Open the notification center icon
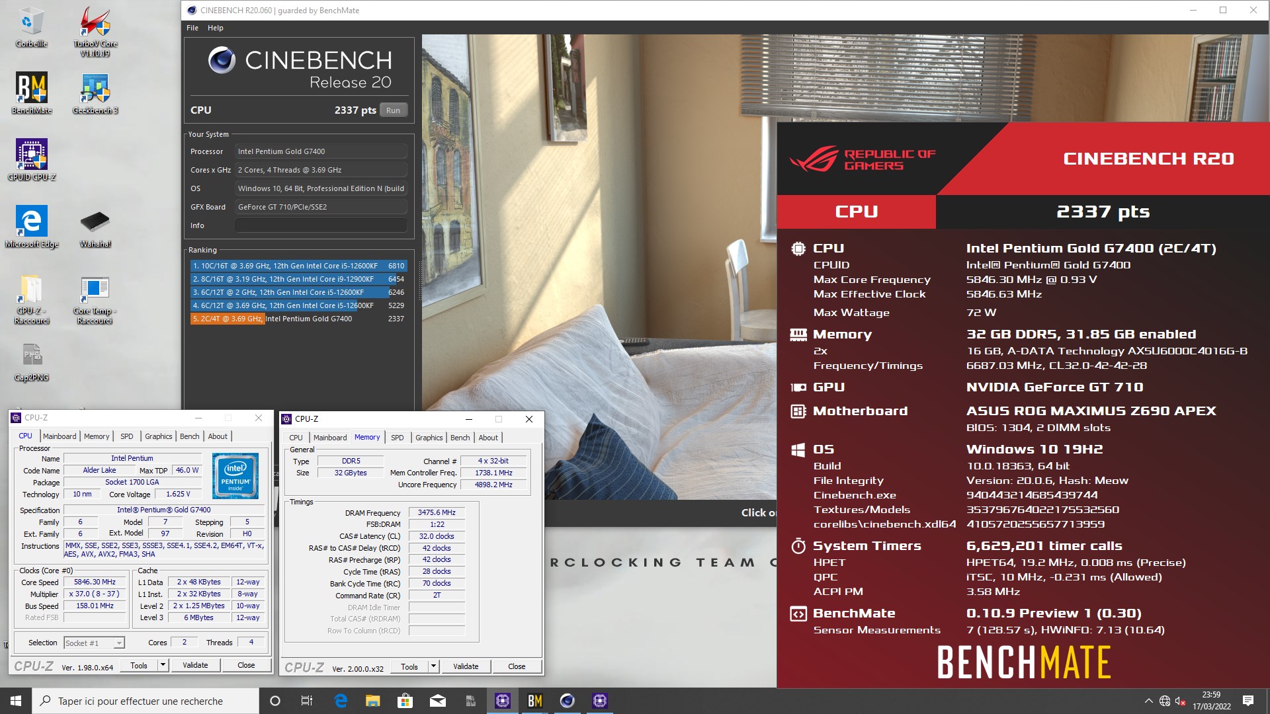 pyautogui.click(x=1248, y=701)
